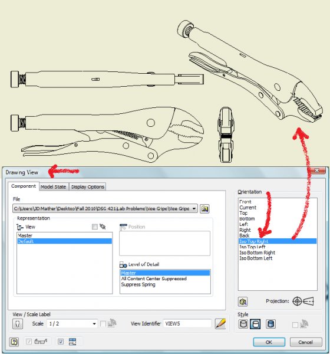Select perspective projection icon

coord(308,301)
